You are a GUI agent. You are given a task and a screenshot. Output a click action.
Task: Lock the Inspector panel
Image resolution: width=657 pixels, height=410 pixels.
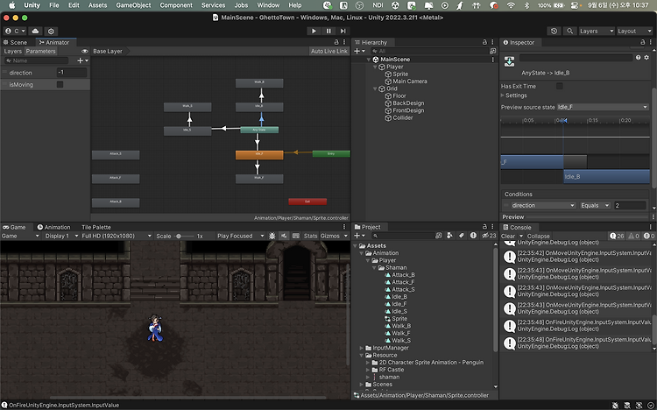pos(643,42)
